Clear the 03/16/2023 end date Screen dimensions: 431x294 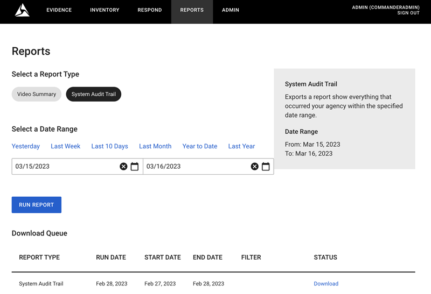pos(254,167)
